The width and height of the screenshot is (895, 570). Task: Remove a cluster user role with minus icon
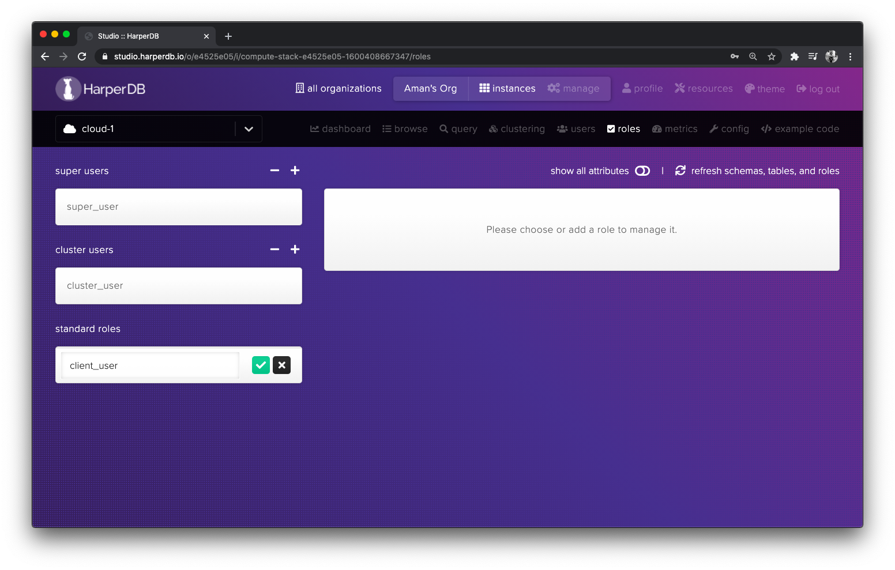[x=274, y=250]
